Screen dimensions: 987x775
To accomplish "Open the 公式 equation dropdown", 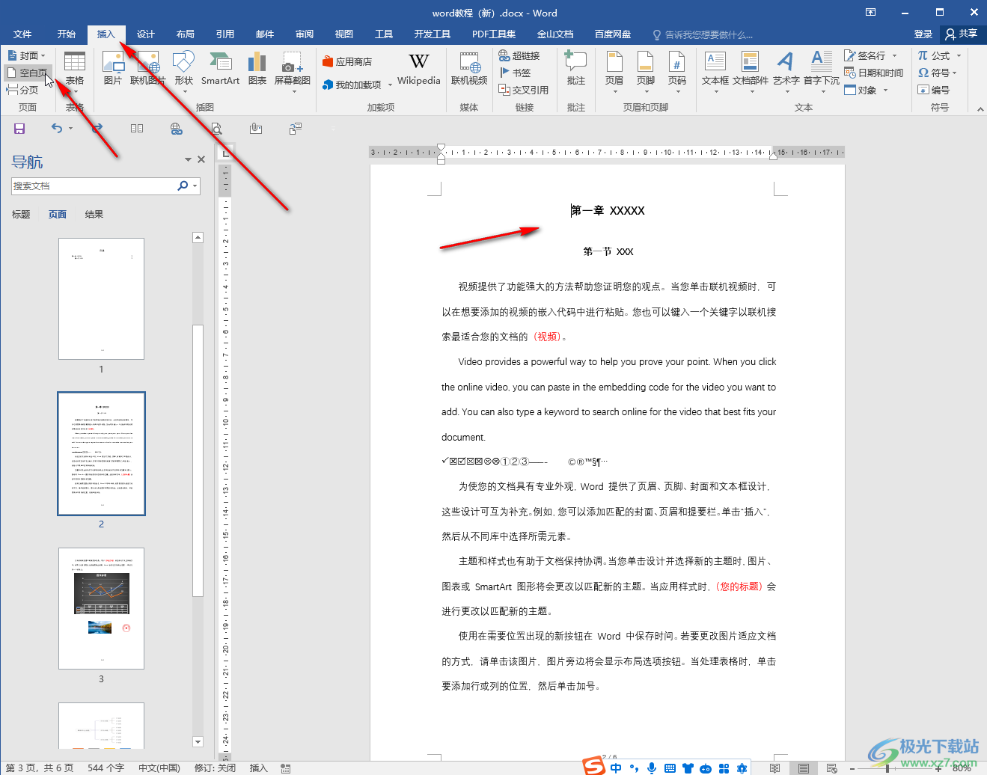I will coord(959,55).
